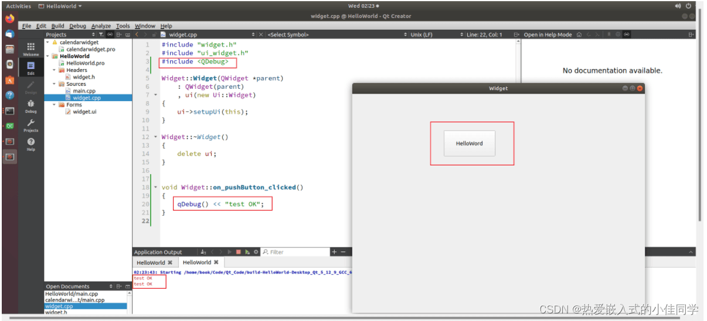This screenshot has width=707, height=321.
Task: Click the Filter field in Application Output
Action: click(x=295, y=252)
